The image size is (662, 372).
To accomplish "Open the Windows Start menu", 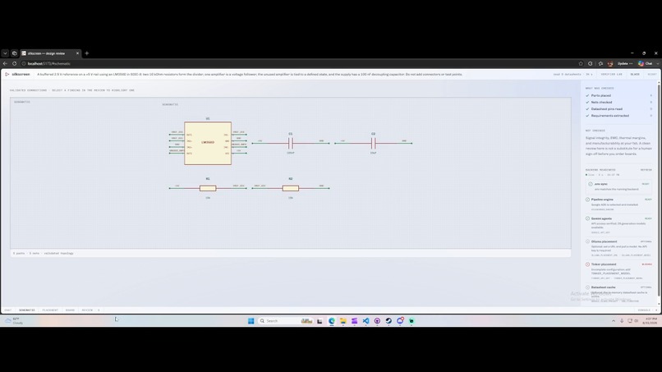I will pyautogui.click(x=251, y=321).
